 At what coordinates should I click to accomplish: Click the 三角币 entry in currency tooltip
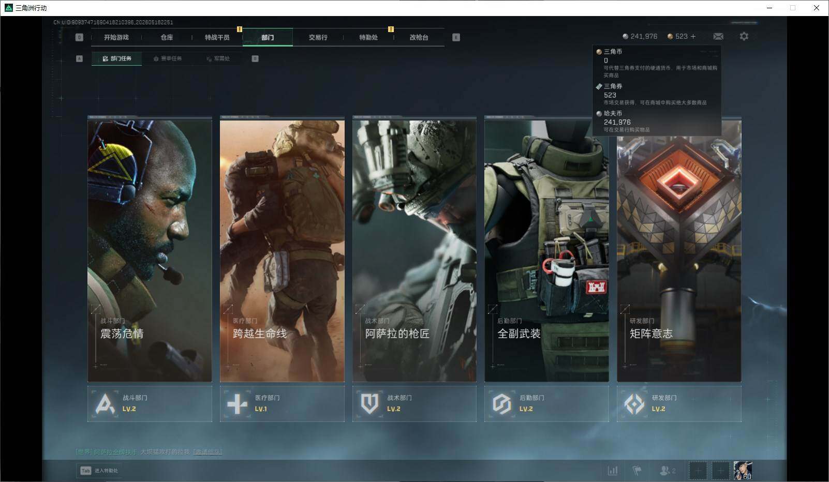coord(657,63)
